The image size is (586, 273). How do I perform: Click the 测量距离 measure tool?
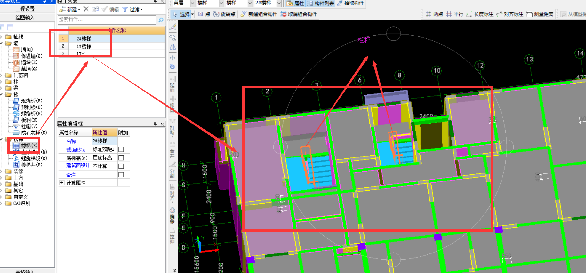click(540, 14)
